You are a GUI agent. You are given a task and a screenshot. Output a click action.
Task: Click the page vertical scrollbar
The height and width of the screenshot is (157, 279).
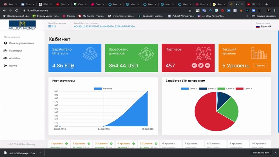point(278,82)
